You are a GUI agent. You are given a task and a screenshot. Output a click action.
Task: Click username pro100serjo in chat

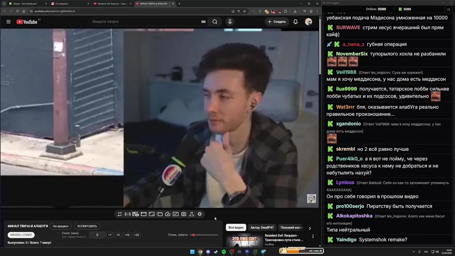click(350, 206)
